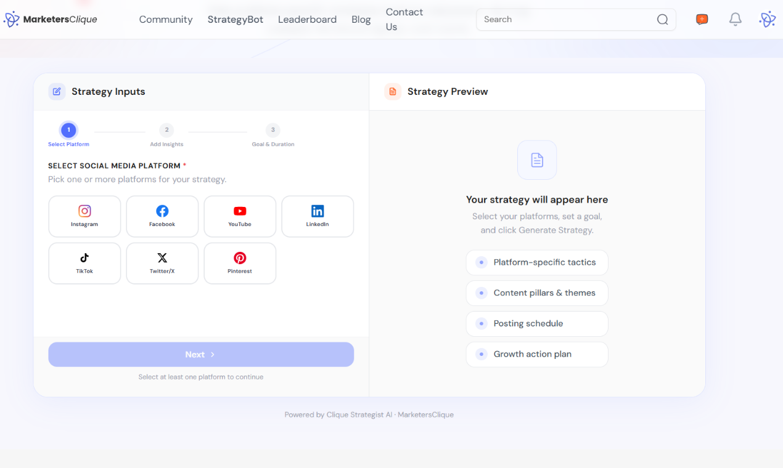Open the StrategyBot menu item
Viewport: 783px width, 468px height.
[x=235, y=19]
